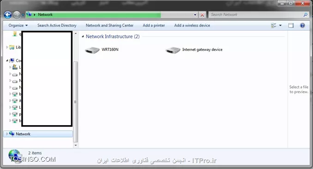Click the Network Infrastructure (2) header
This screenshot has height=169, width=313.
click(113, 36)
